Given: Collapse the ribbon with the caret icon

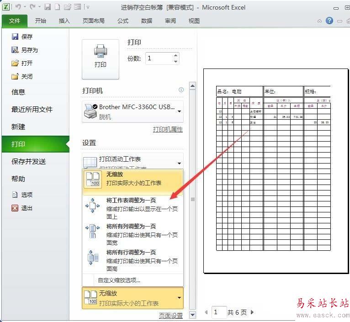Looking at the screenshot, I should coord(319,21).
